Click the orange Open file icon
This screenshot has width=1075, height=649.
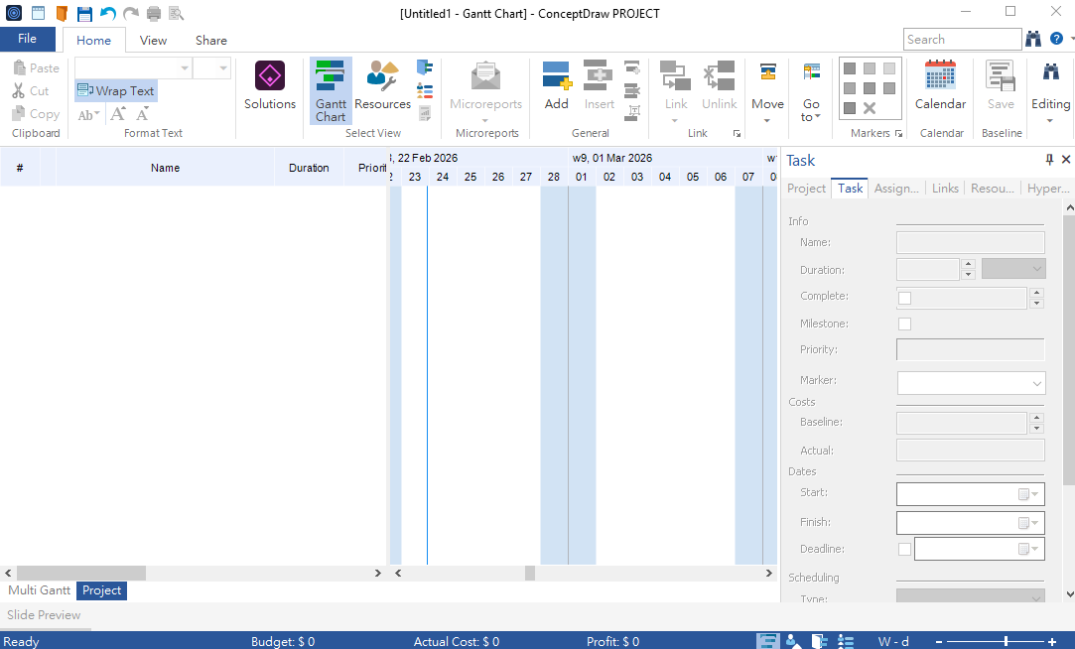point(62,13)
